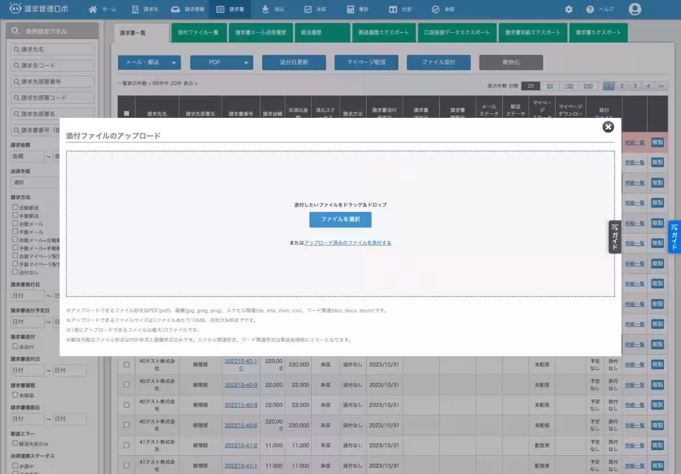
Task: Switch to the 請求書エクスポート tab
Action: pos(598,33)
